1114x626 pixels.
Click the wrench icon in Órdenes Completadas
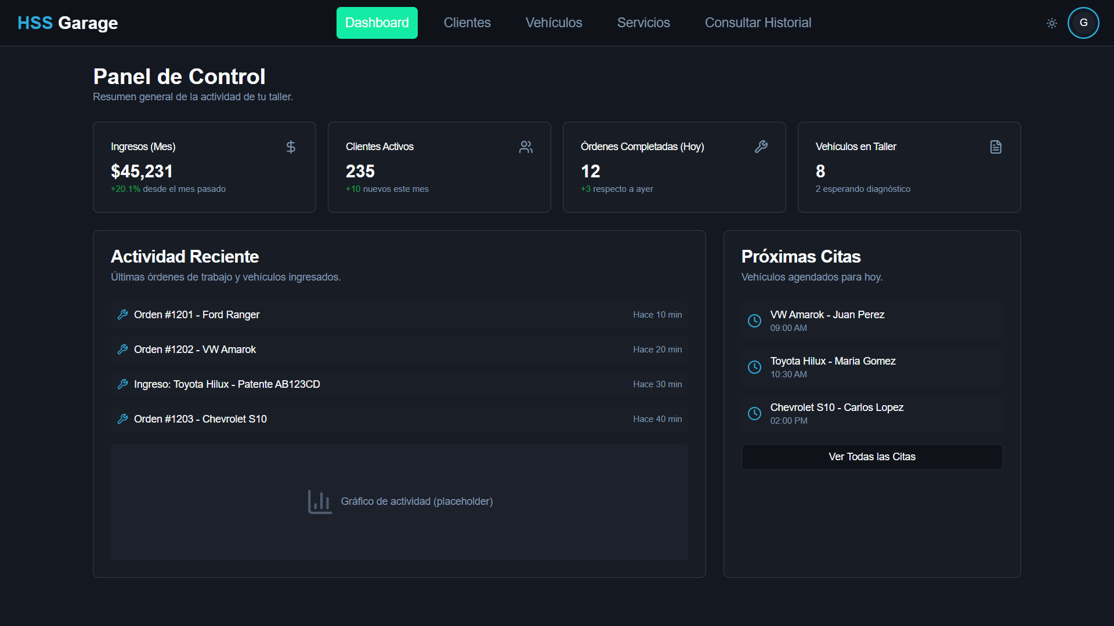click(x=761, y=147)
